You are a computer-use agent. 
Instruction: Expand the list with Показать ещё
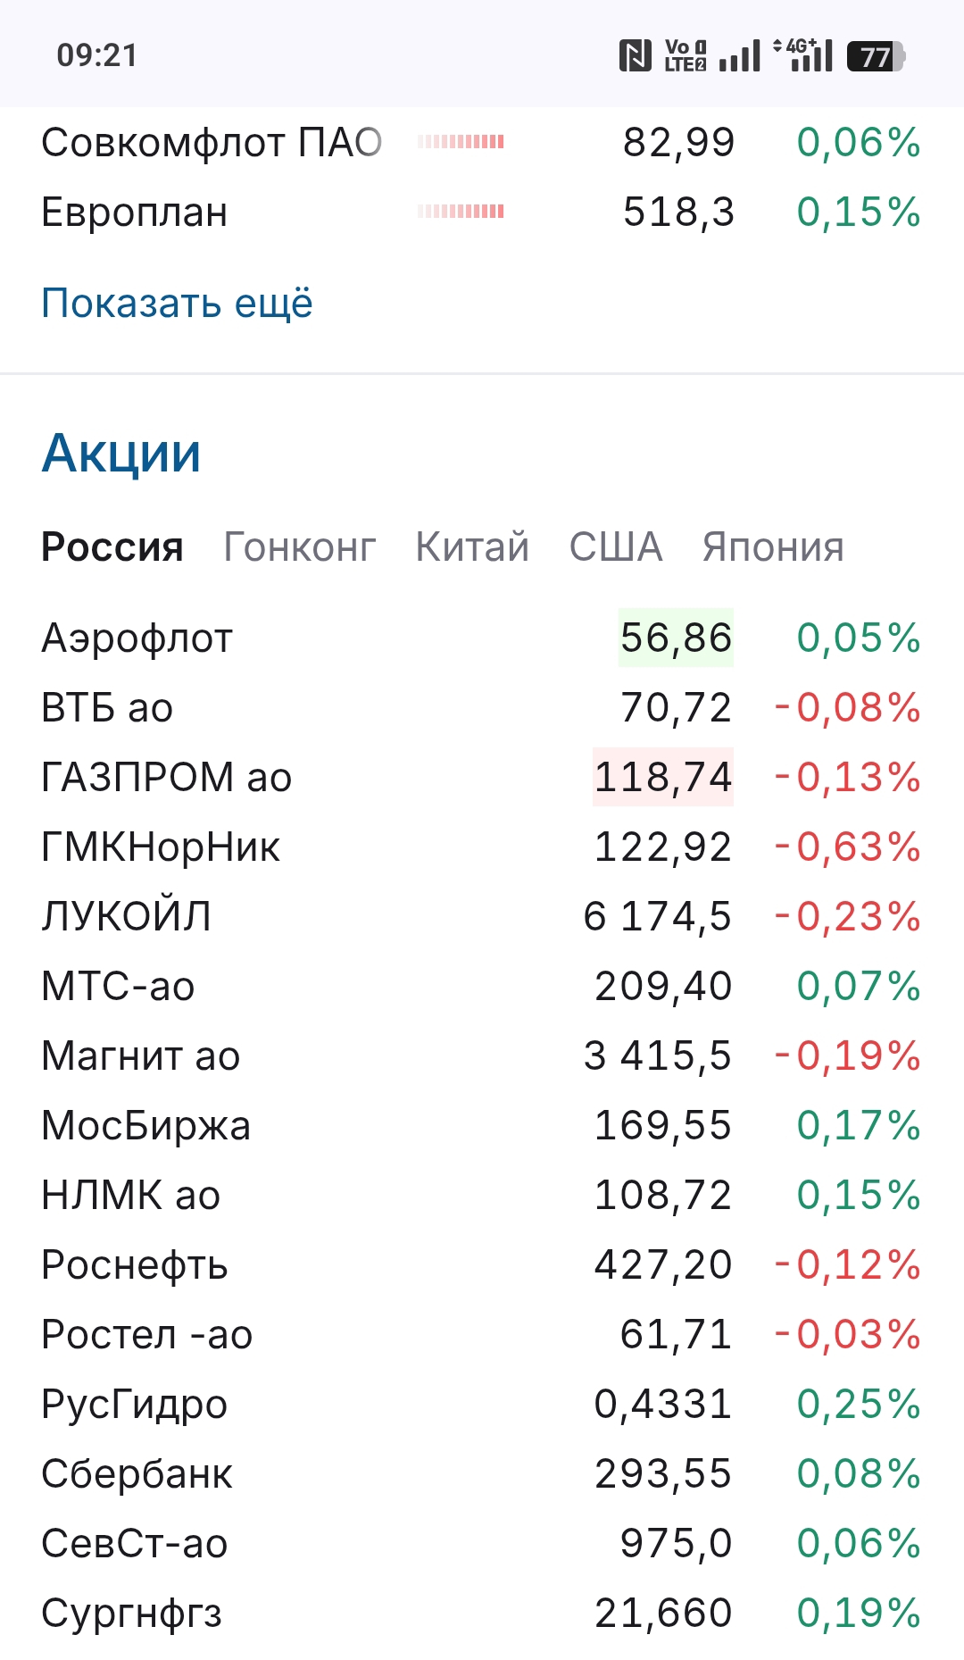pos(177,304)
